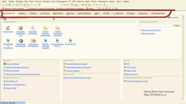Screen dimensions: 186x104
Task: Click the ИТС article search field
Action: (x=155, y=25)
